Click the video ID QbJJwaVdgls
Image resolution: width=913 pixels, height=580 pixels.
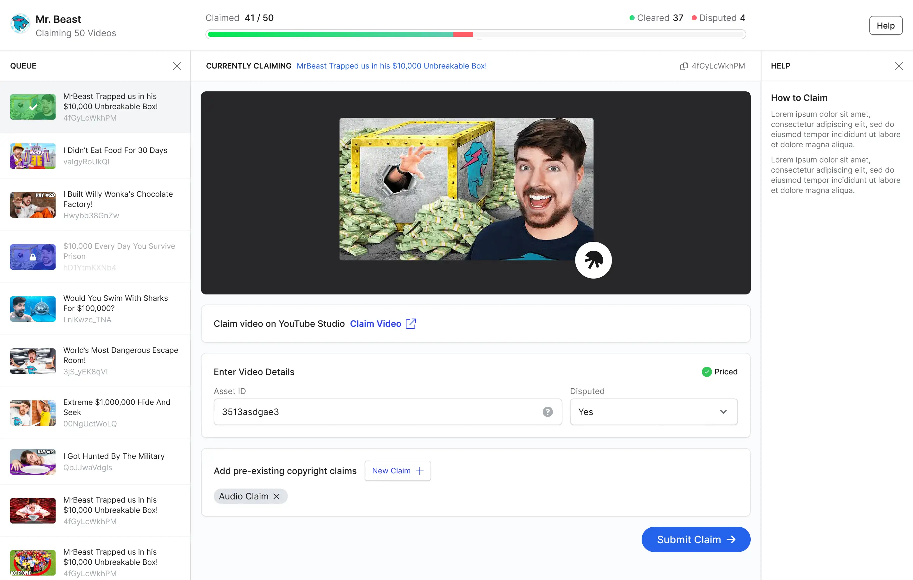[87, 468]
